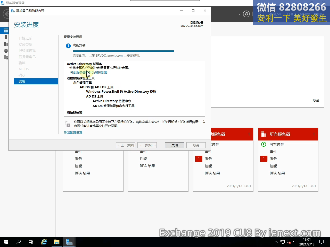Select Active Directory 管理中心 entry

(112, 101)
